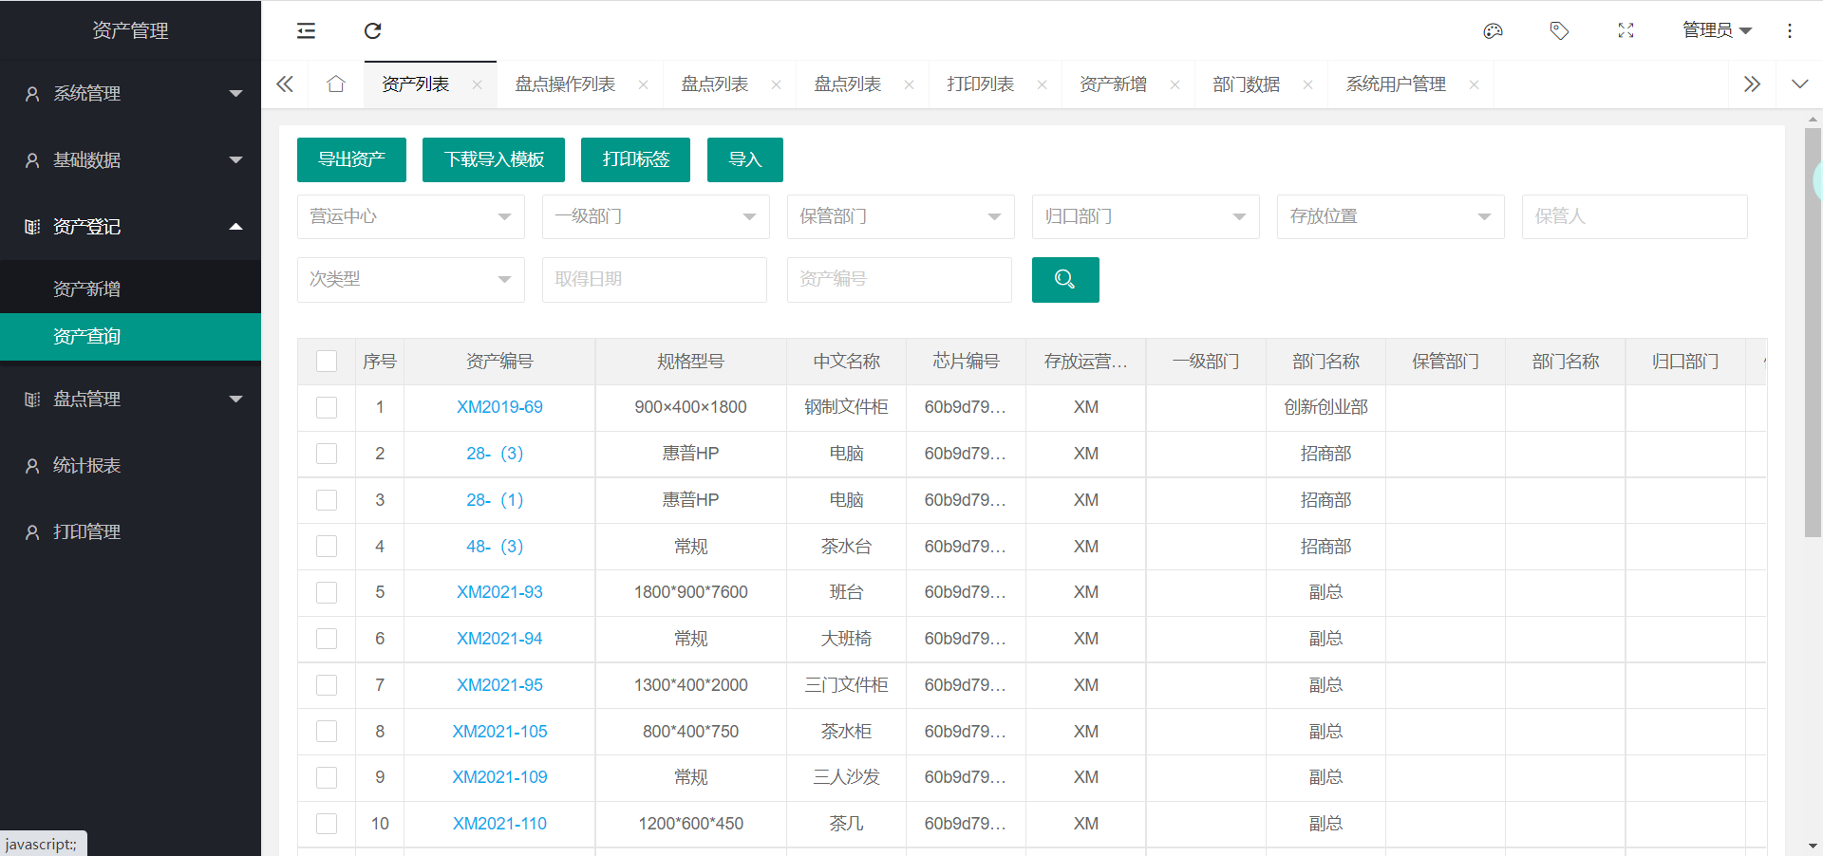This screenshot has width=1823, height=856.
Task: Expand the 基础数据 menu
Action: click(130, 160)
